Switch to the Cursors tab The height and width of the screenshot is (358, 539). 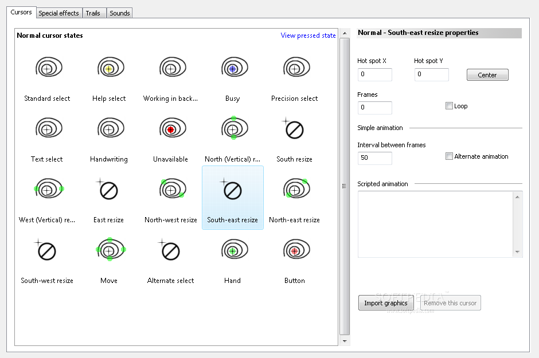(21, 12)
